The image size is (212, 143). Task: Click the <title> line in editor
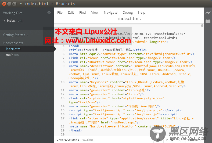coord(108,50)
